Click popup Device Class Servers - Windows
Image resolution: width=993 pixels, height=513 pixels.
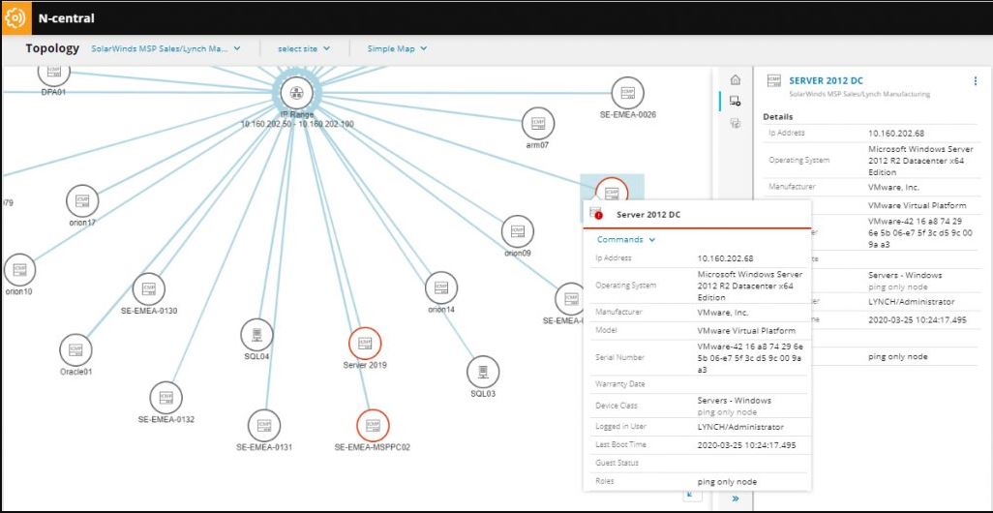coord(734,401)
